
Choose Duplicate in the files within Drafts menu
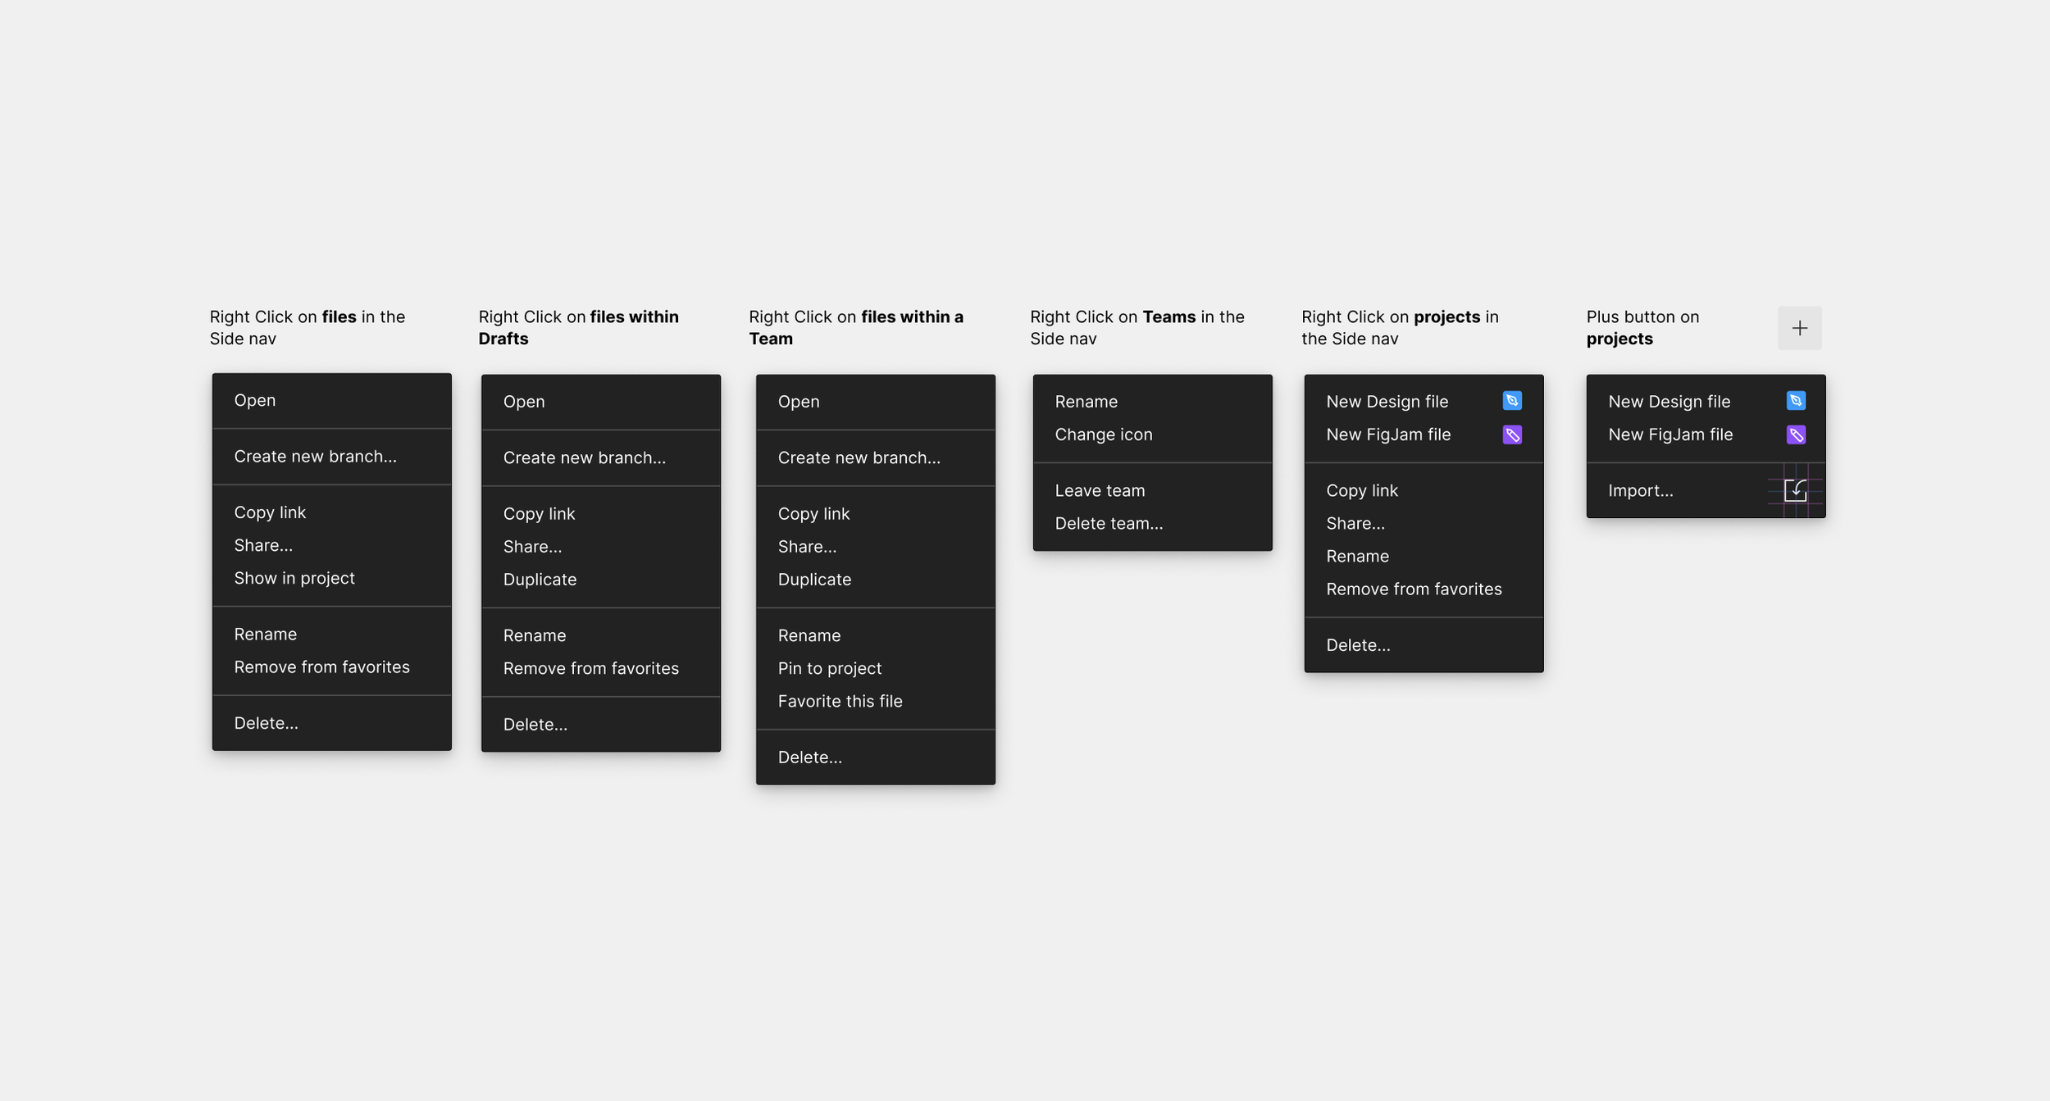(540, 580)
